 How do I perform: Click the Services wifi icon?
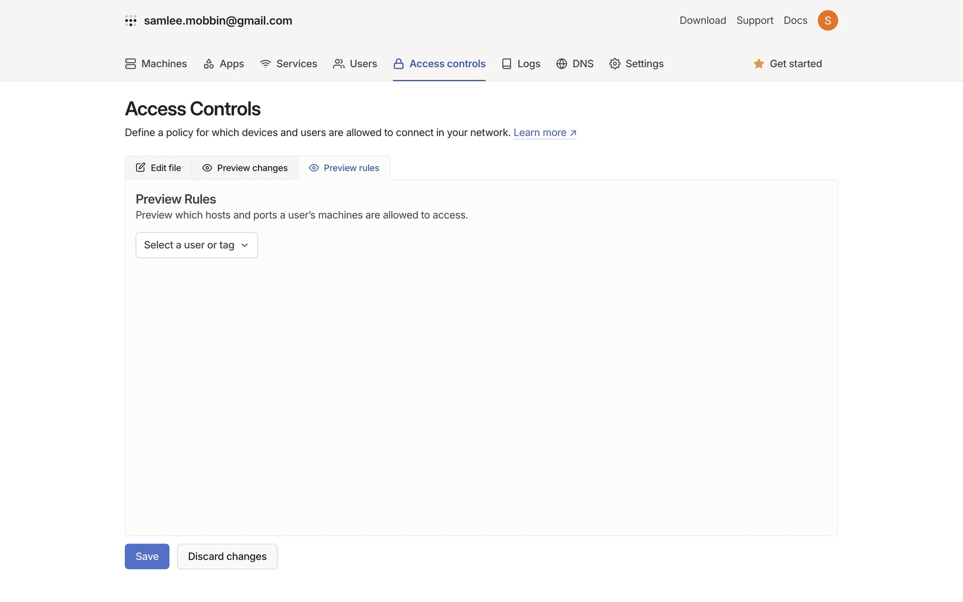point(265,64)
